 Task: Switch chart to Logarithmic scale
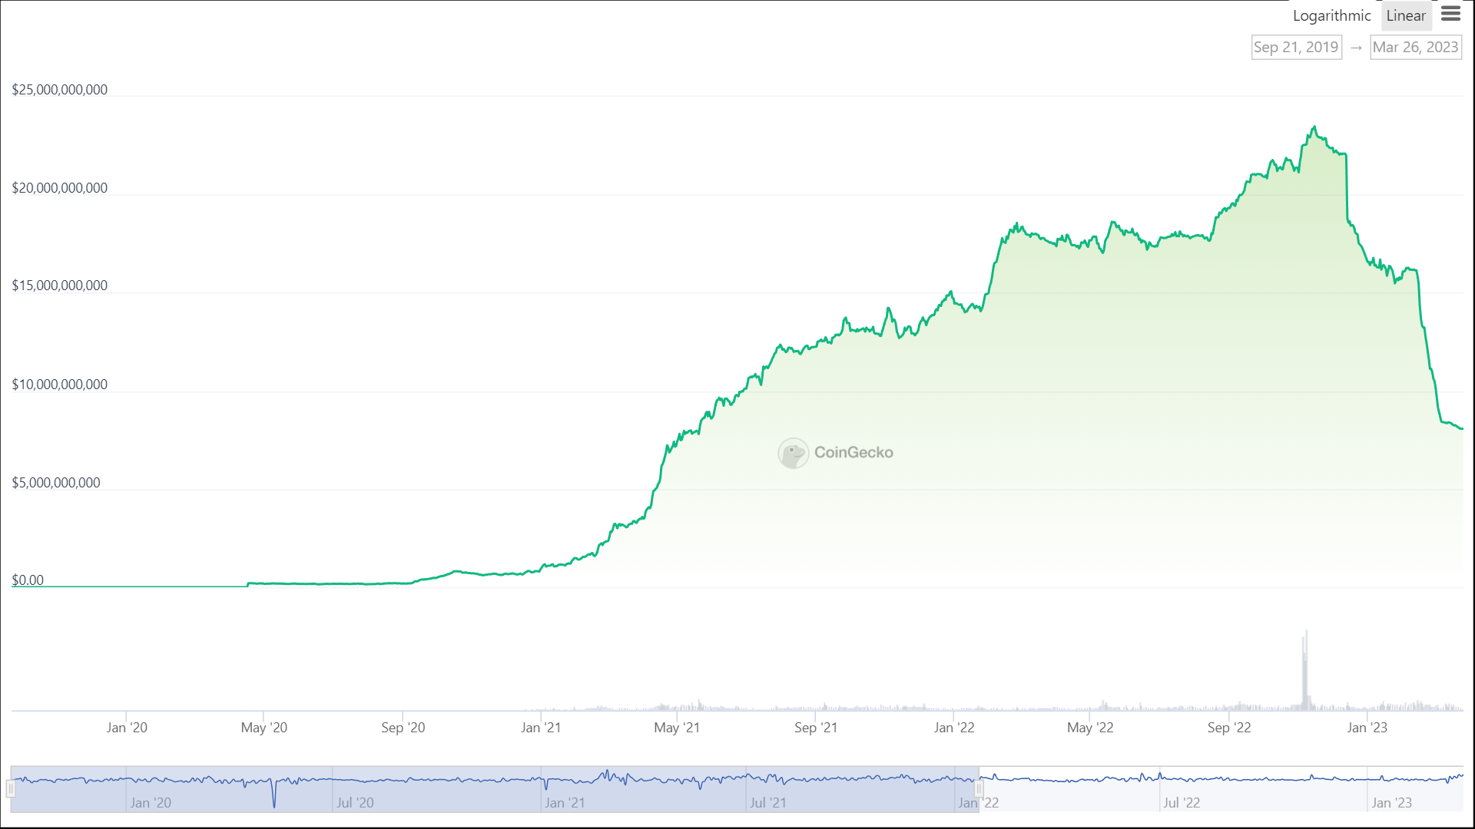coord(1331,15)
